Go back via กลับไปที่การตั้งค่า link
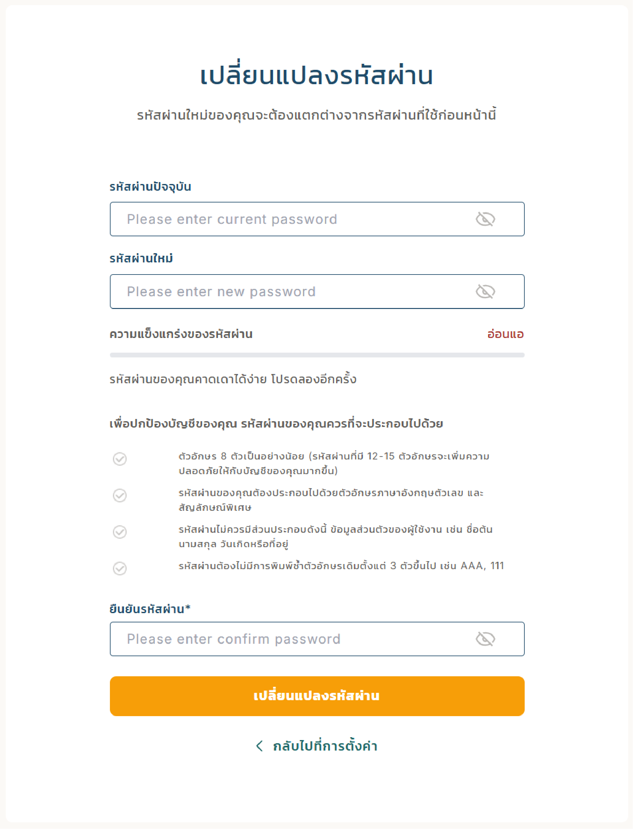The image size is (633, 829). [325, 746]
